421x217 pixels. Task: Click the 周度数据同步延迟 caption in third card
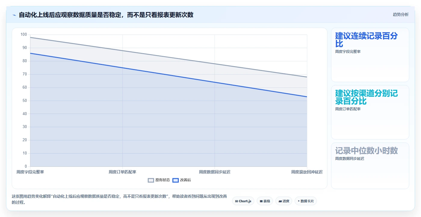(350, 159)
